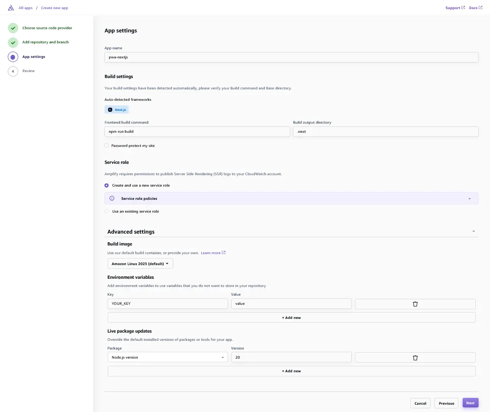Screen dimensions: 490x412
Task: Go to All apps breadcrumb
Action: tap(25, 8)
